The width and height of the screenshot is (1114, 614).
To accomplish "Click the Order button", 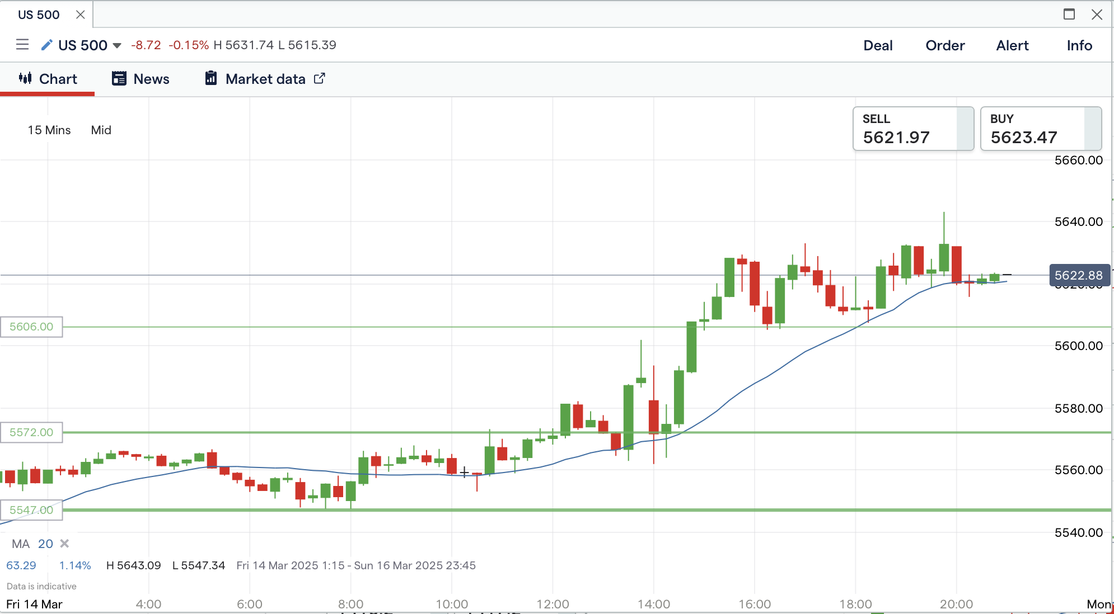I will click(945, 45).
